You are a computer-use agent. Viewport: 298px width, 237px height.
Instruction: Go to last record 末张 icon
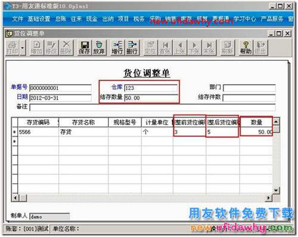(209, 48)
